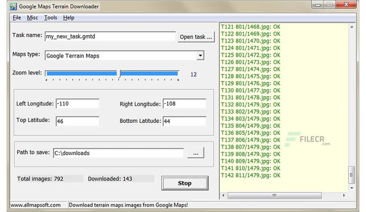The width and height of the screenshot is (366, 212).
Task: Click the log scroll right arrow
Action: [x=344, y=195]
